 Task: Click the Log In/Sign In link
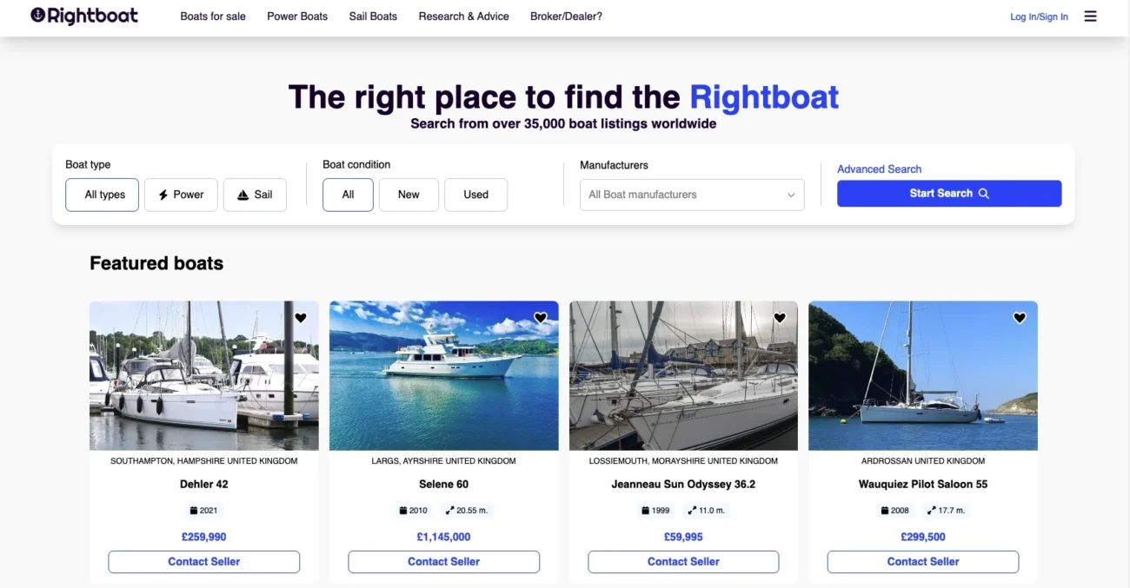[x=1039, y=17]
